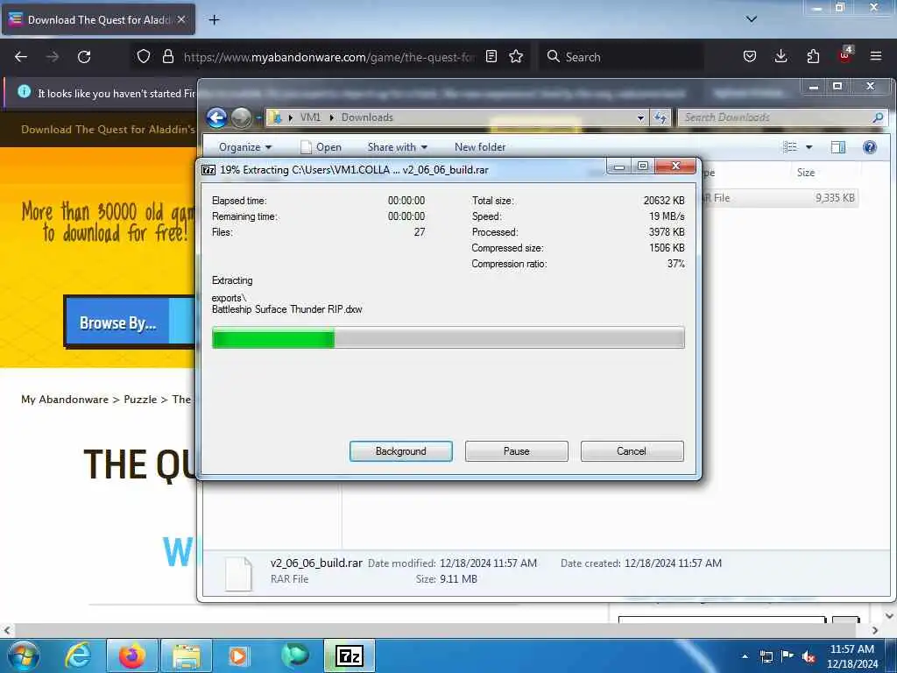
Task: Open Action Center flag icon
Action: pyautogui.click(x=788, y=656)
